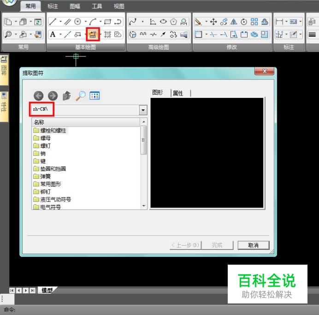Screen dimensions: 319x315
Task: Select the rectangle drawing tool
Action: (107, 22)
